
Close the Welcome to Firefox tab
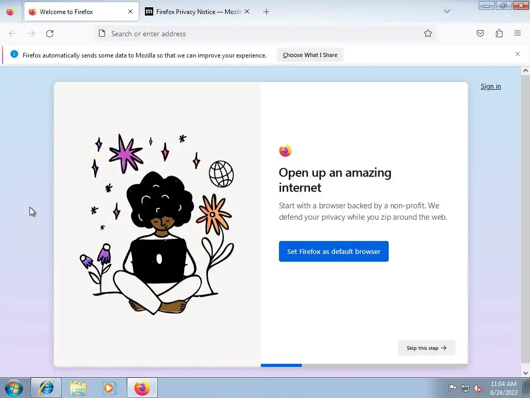(130, 11)
